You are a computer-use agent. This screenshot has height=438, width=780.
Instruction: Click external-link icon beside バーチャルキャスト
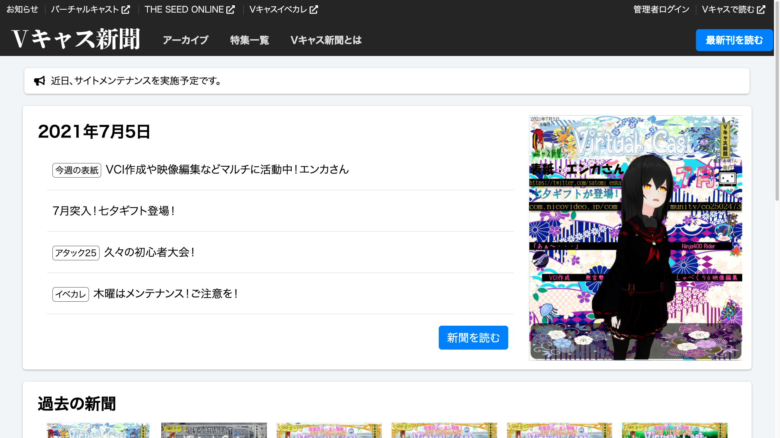point(126,10)
